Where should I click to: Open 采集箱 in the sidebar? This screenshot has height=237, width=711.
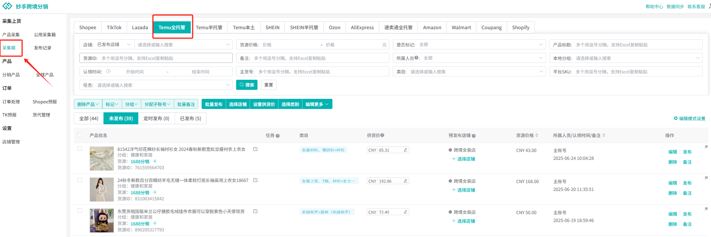9,48
